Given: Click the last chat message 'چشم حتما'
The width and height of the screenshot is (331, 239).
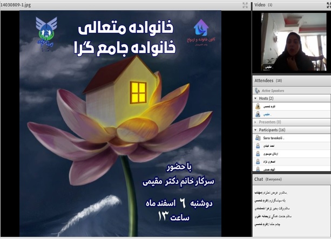Looking at the screenshot, I should click(267, 224).
